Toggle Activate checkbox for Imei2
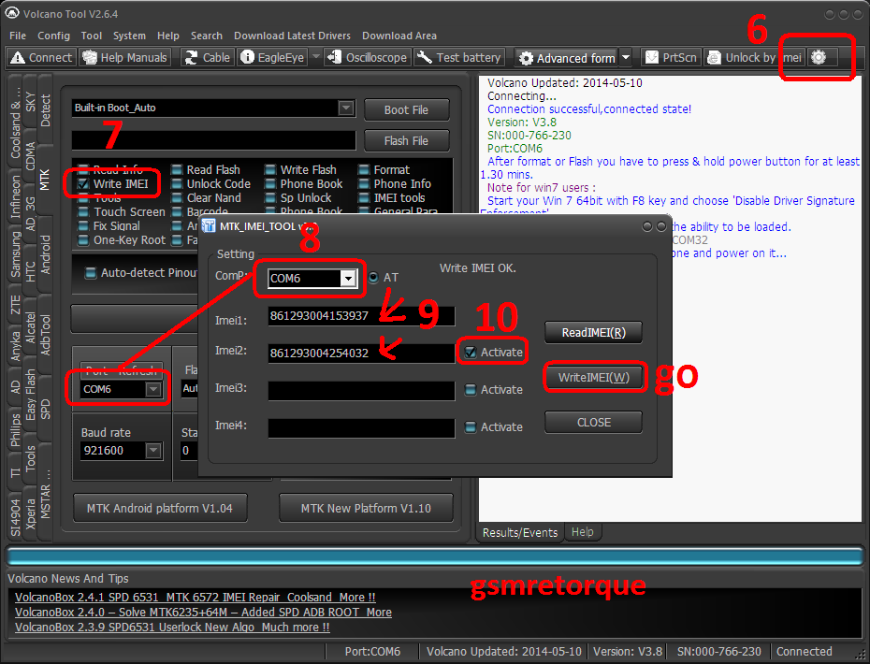 point(470,353)
